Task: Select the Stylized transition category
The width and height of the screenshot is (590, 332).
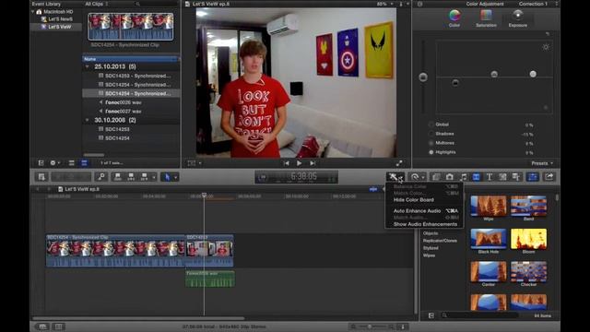Action: (431, 248)
